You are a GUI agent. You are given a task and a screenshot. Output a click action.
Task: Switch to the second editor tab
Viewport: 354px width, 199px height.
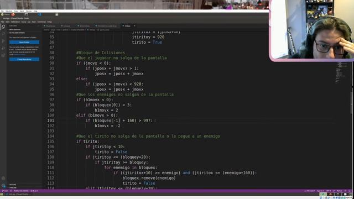[x=67, y=26]
